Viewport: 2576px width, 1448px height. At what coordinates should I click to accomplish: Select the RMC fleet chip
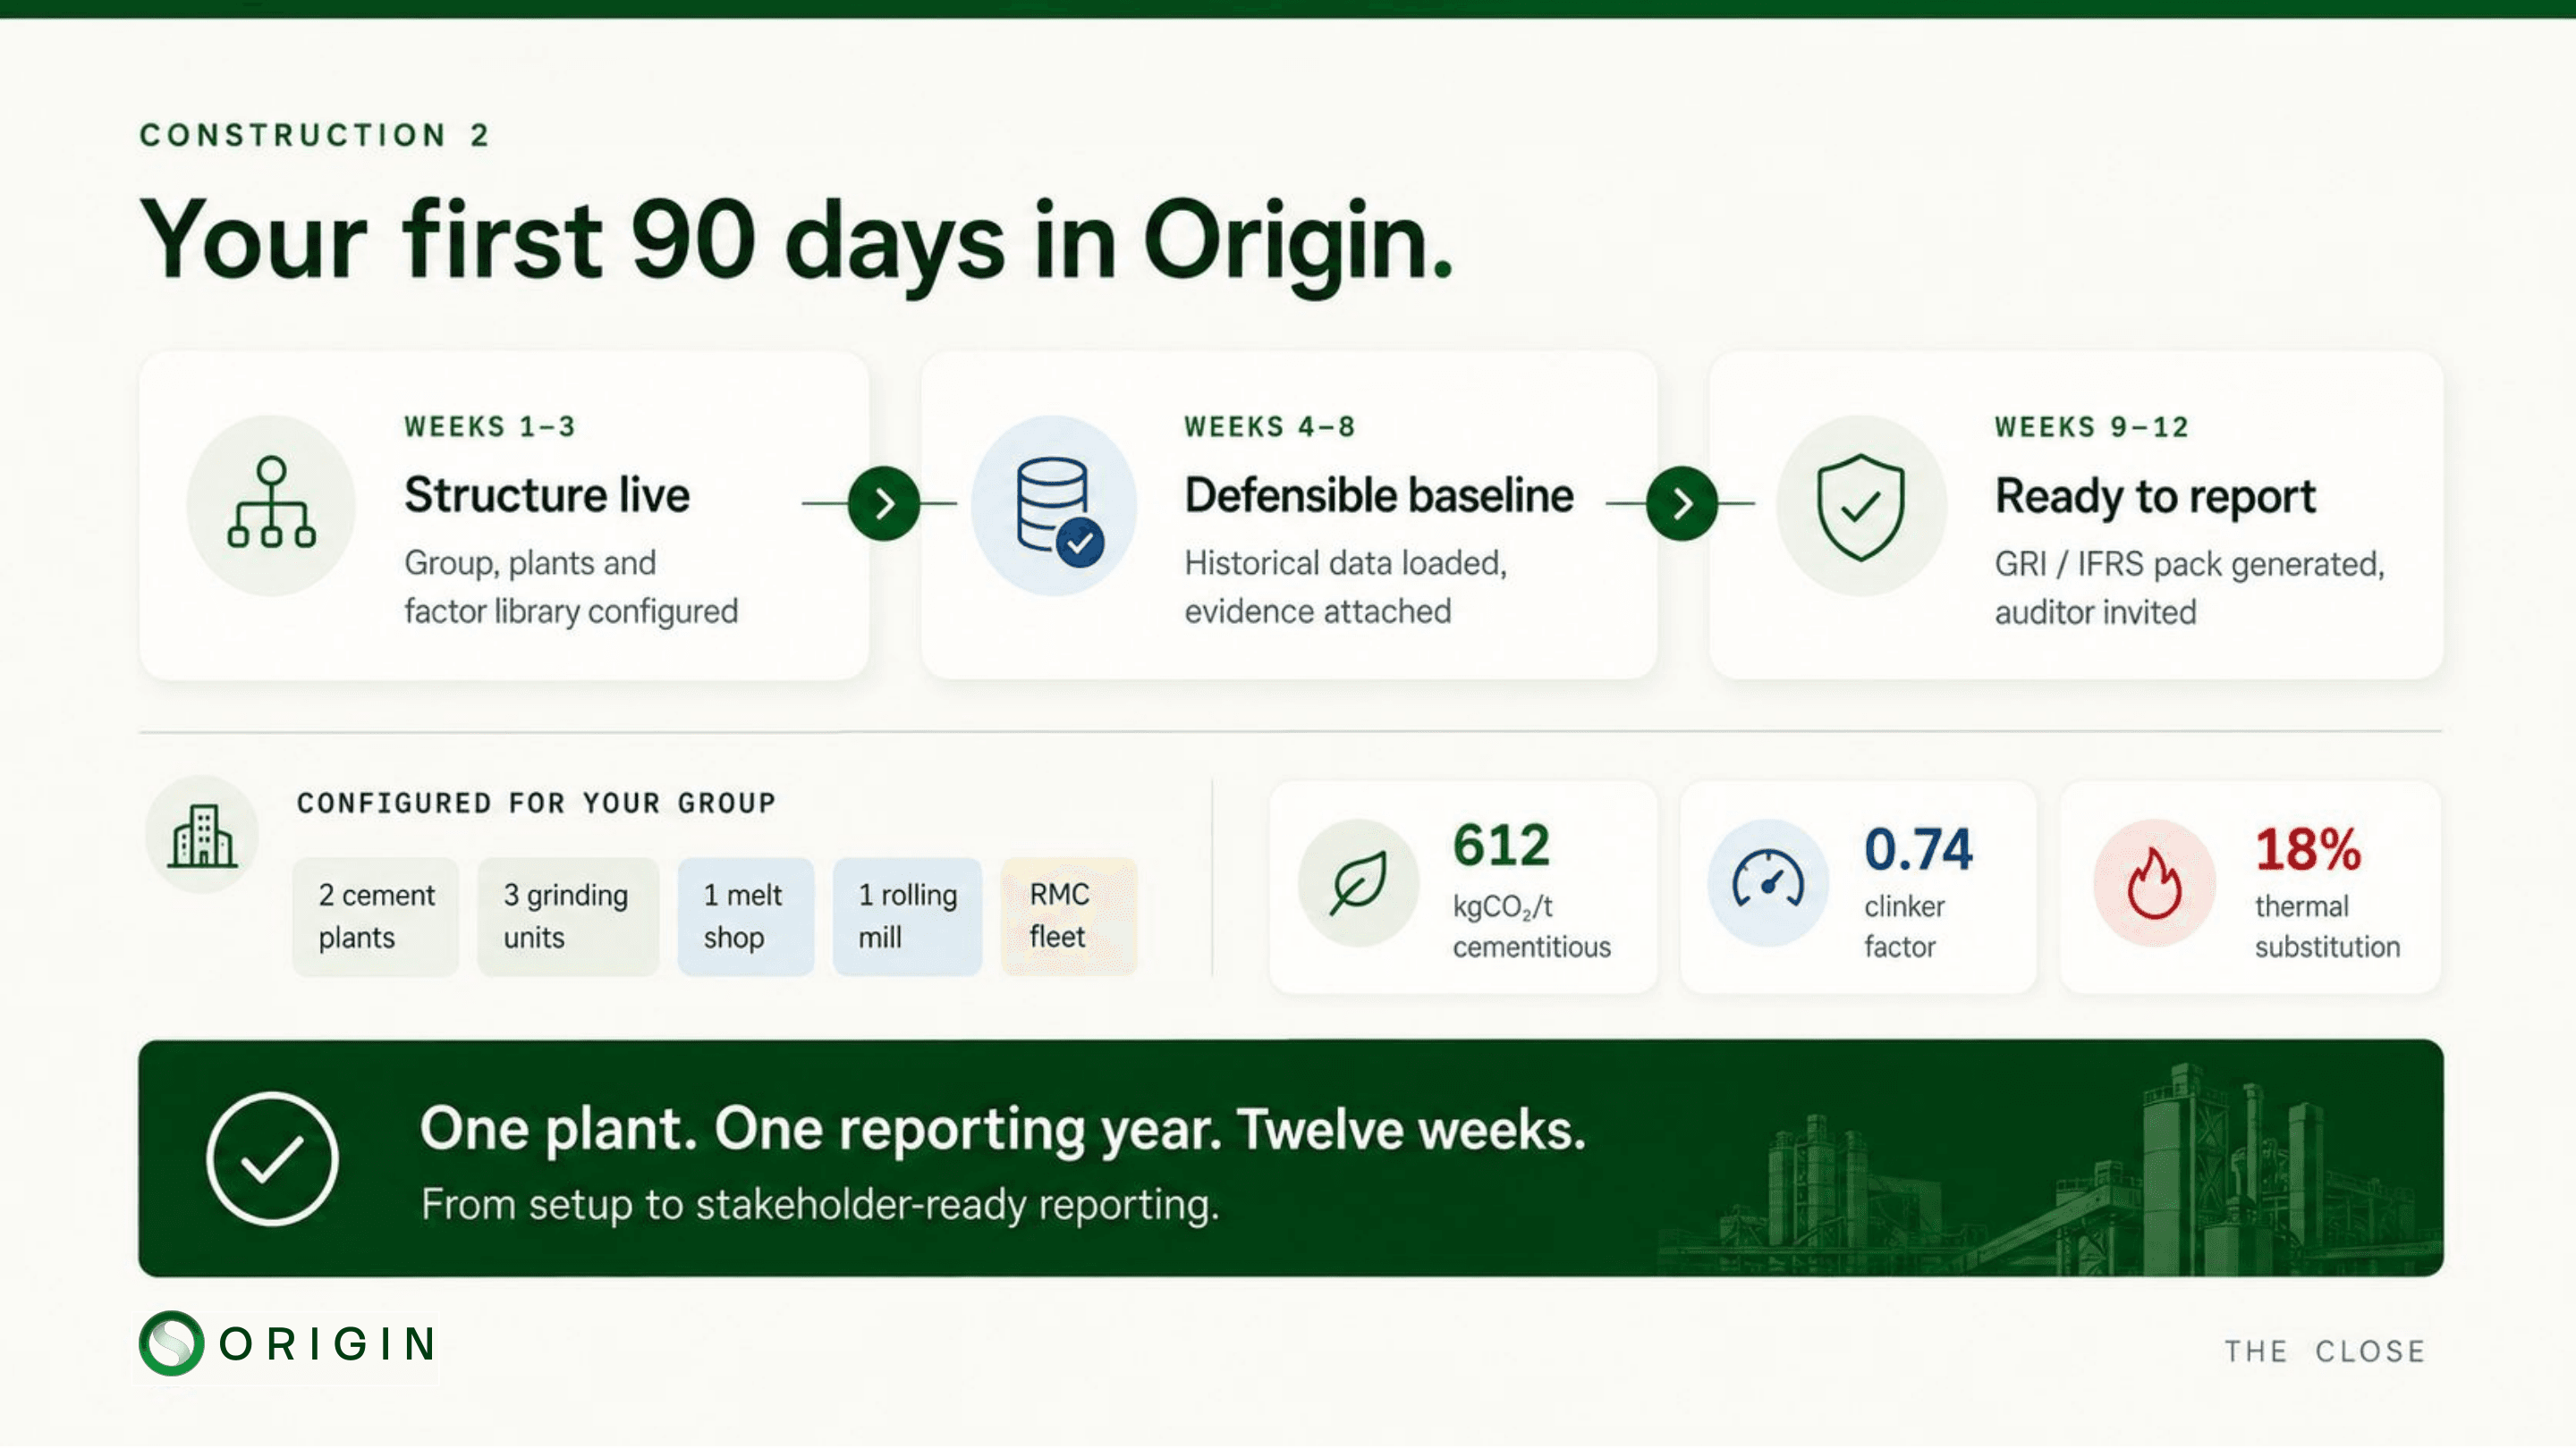click(x=1069, y=916)
